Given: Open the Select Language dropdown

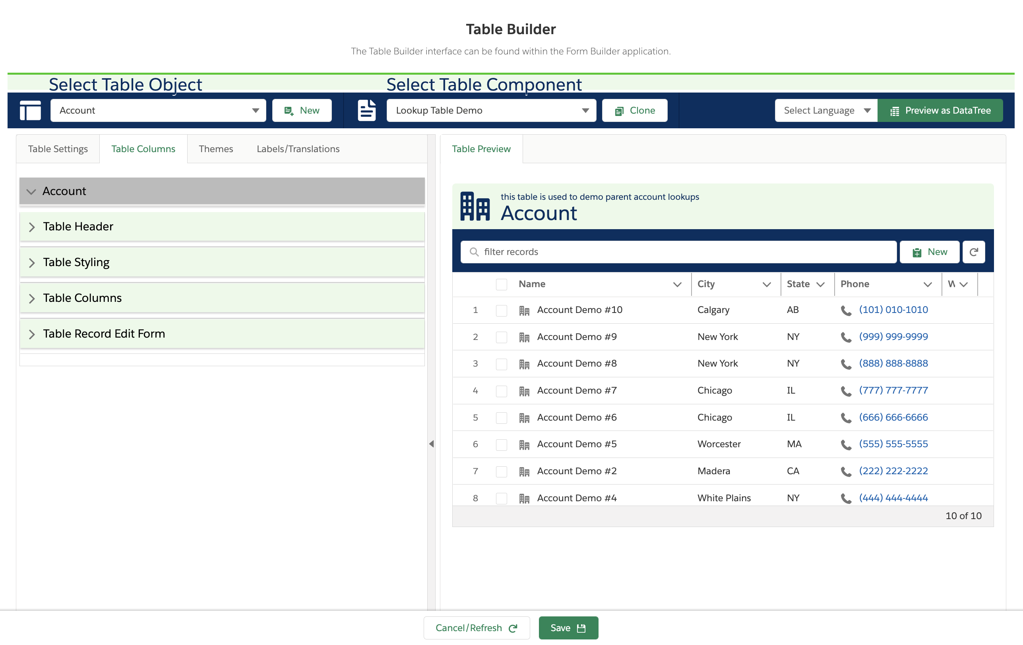Looking at the screenshot, I should pyautogui.click(x=825, y=110).
